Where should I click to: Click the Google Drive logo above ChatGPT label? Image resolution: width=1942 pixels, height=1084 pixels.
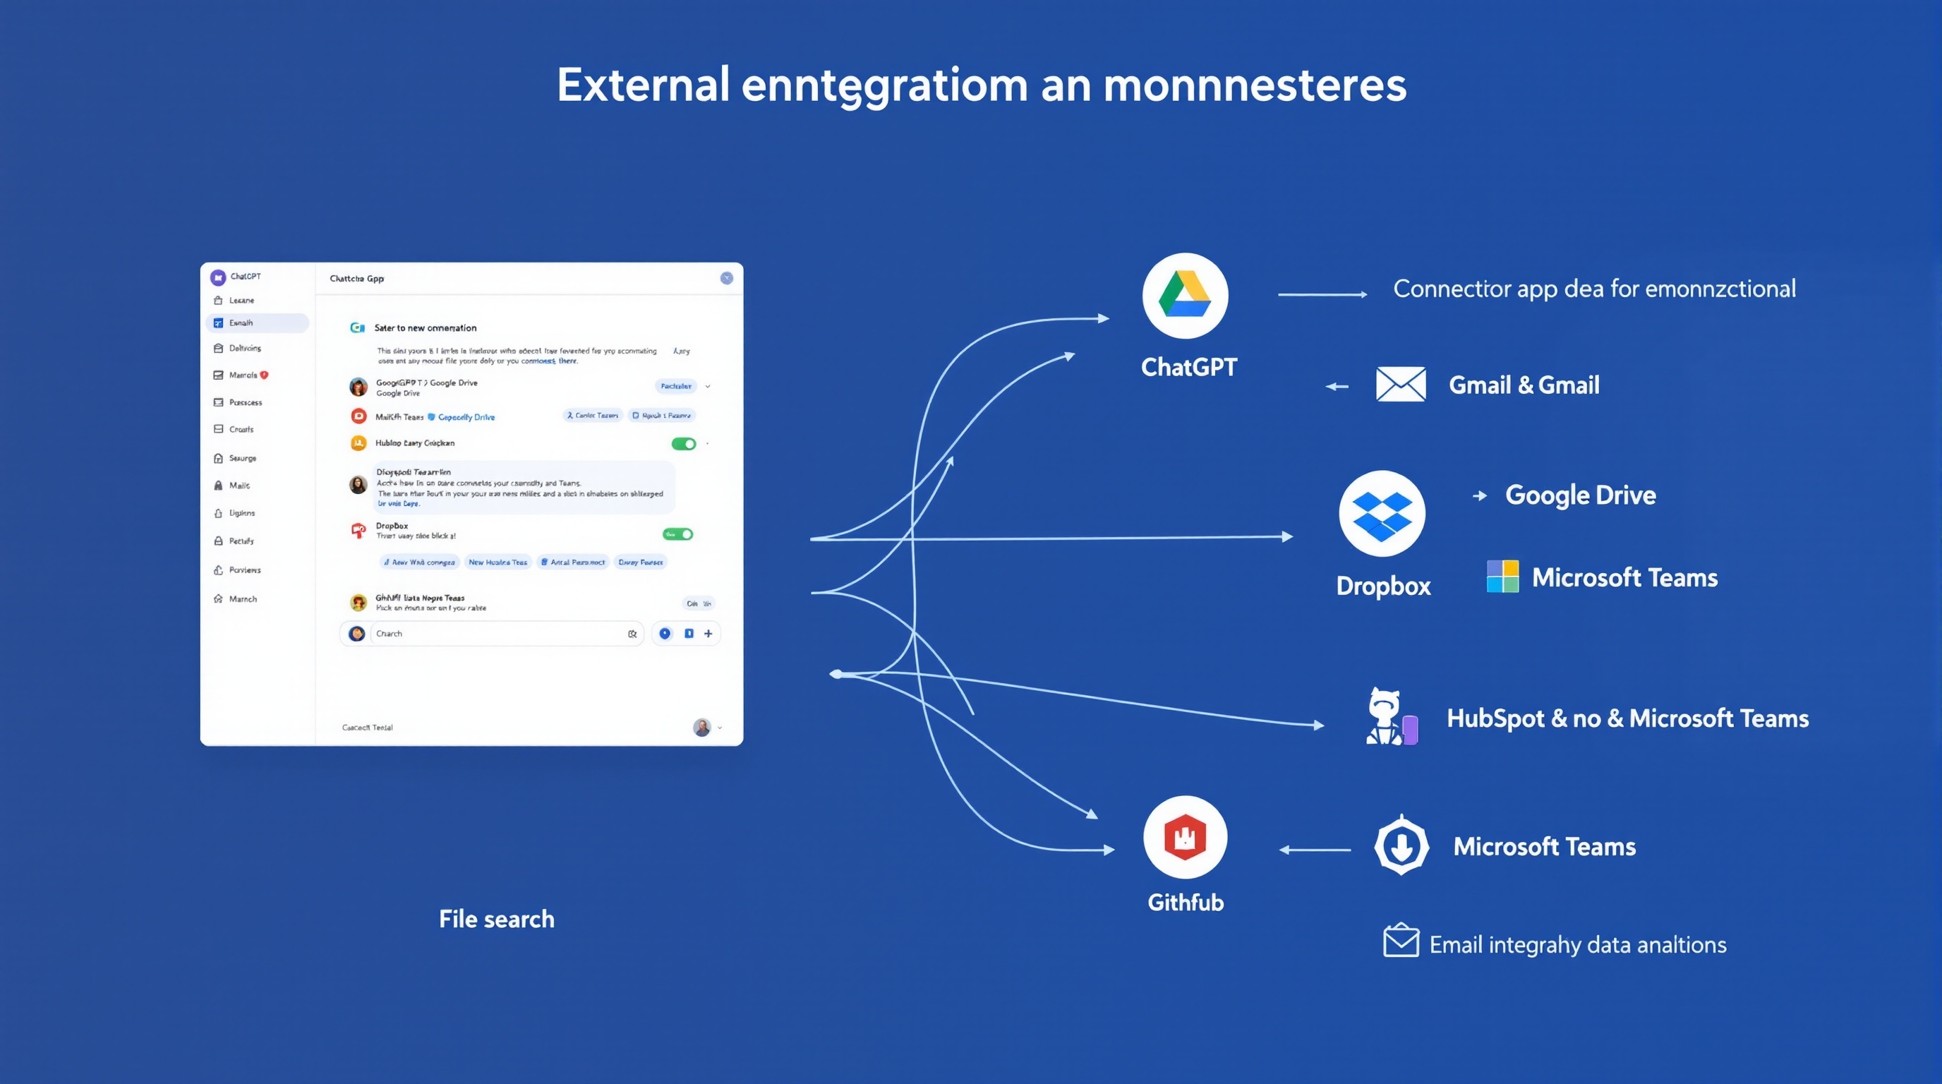(x=1185, y=296)
